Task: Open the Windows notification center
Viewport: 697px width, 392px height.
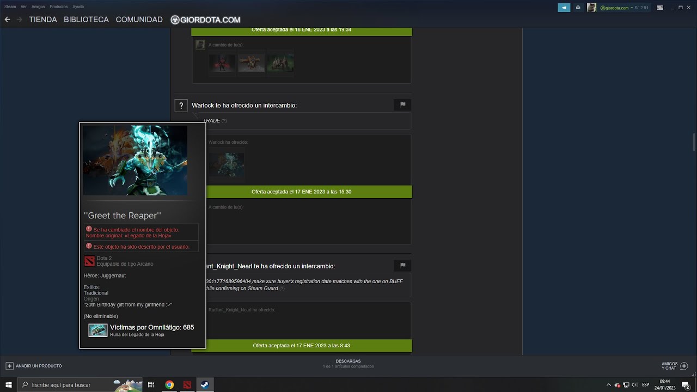Action: pyautogui.click(x=686, y=385)
